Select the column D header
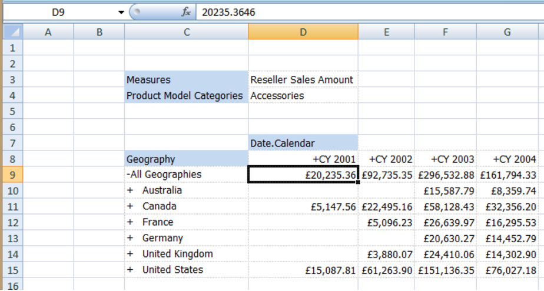Screen dimensions: 544x291 [303, 32]
